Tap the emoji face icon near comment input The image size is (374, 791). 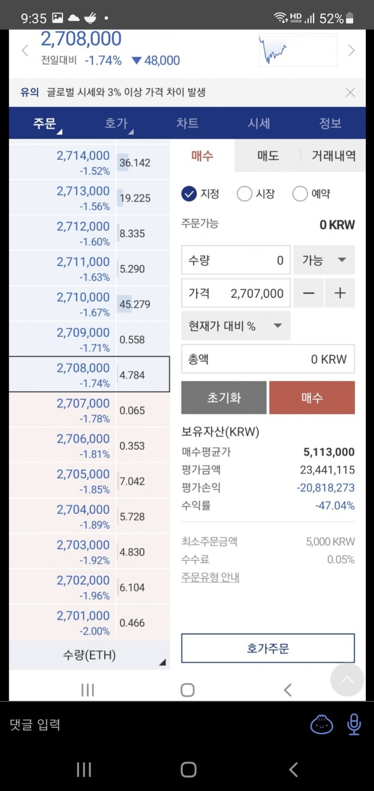coord(321,724)
